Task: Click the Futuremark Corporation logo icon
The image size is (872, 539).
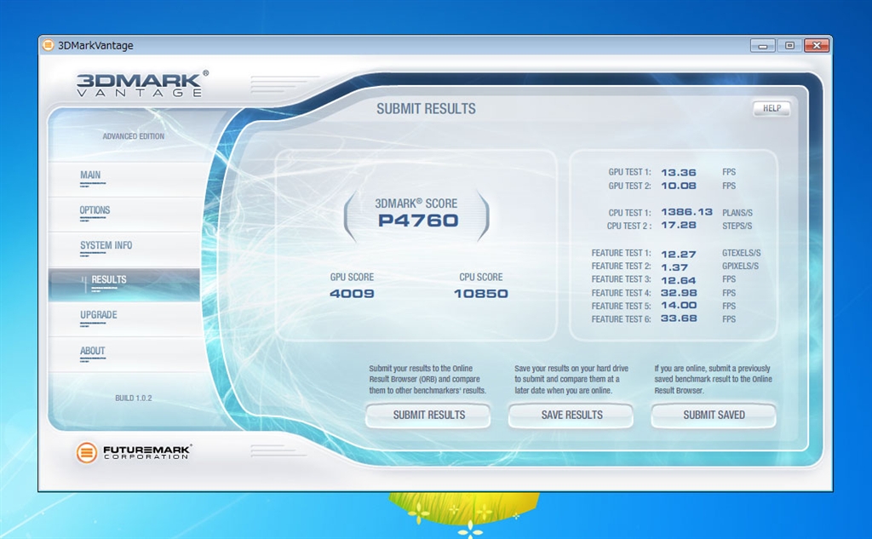Action: tap(86, 453)
